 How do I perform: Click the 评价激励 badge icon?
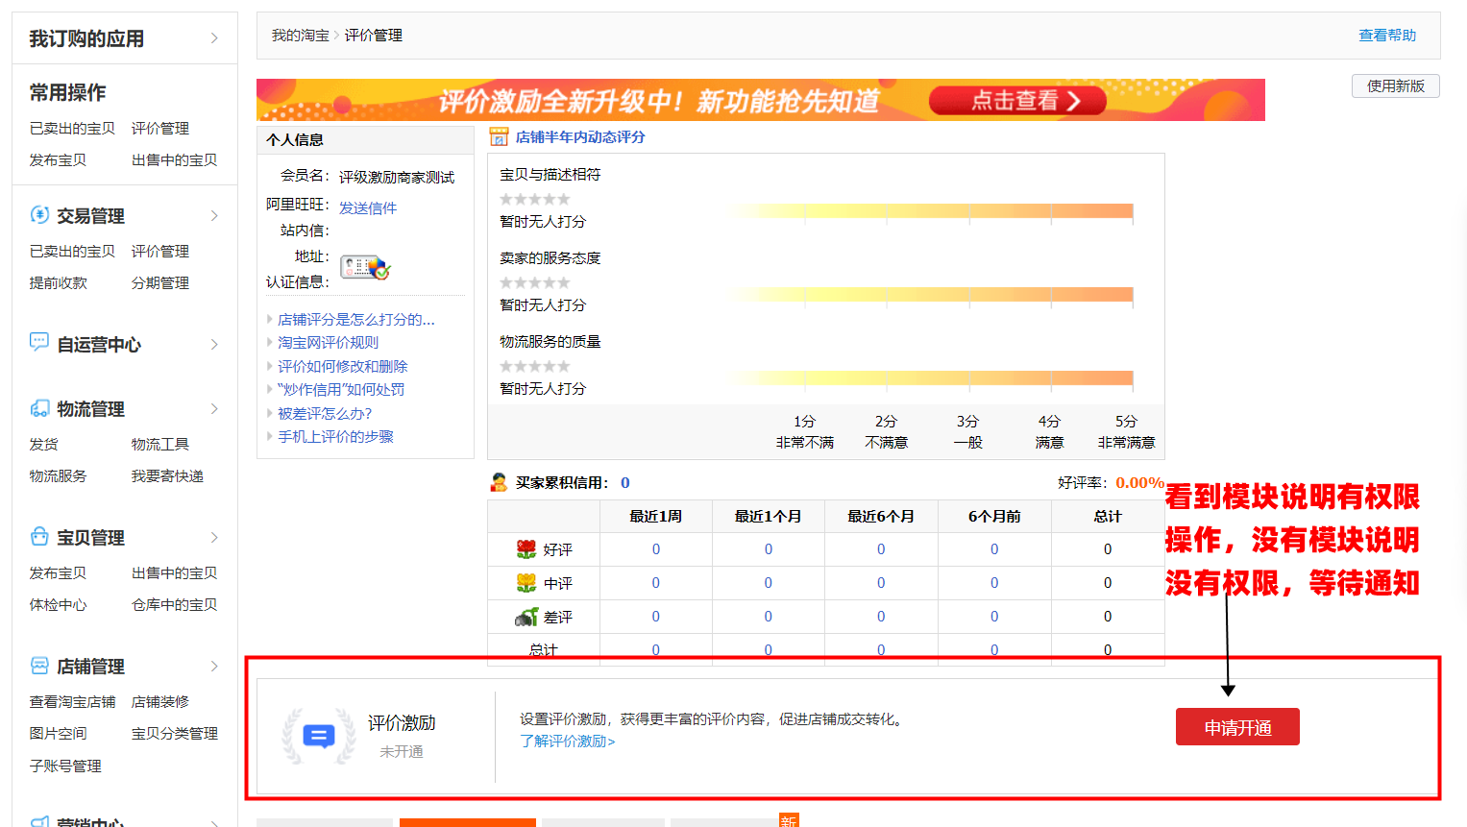pos(319,737)
